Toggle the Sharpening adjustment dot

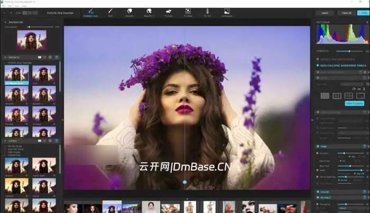[317, 204]
